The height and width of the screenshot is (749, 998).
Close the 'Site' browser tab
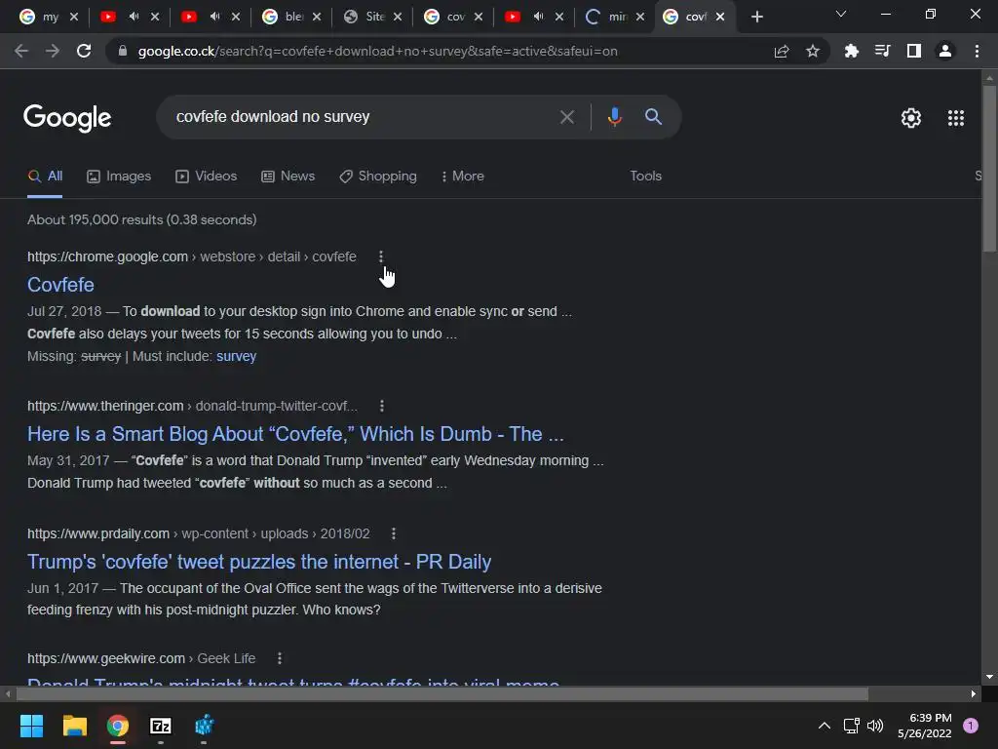[x=398, y=17]
